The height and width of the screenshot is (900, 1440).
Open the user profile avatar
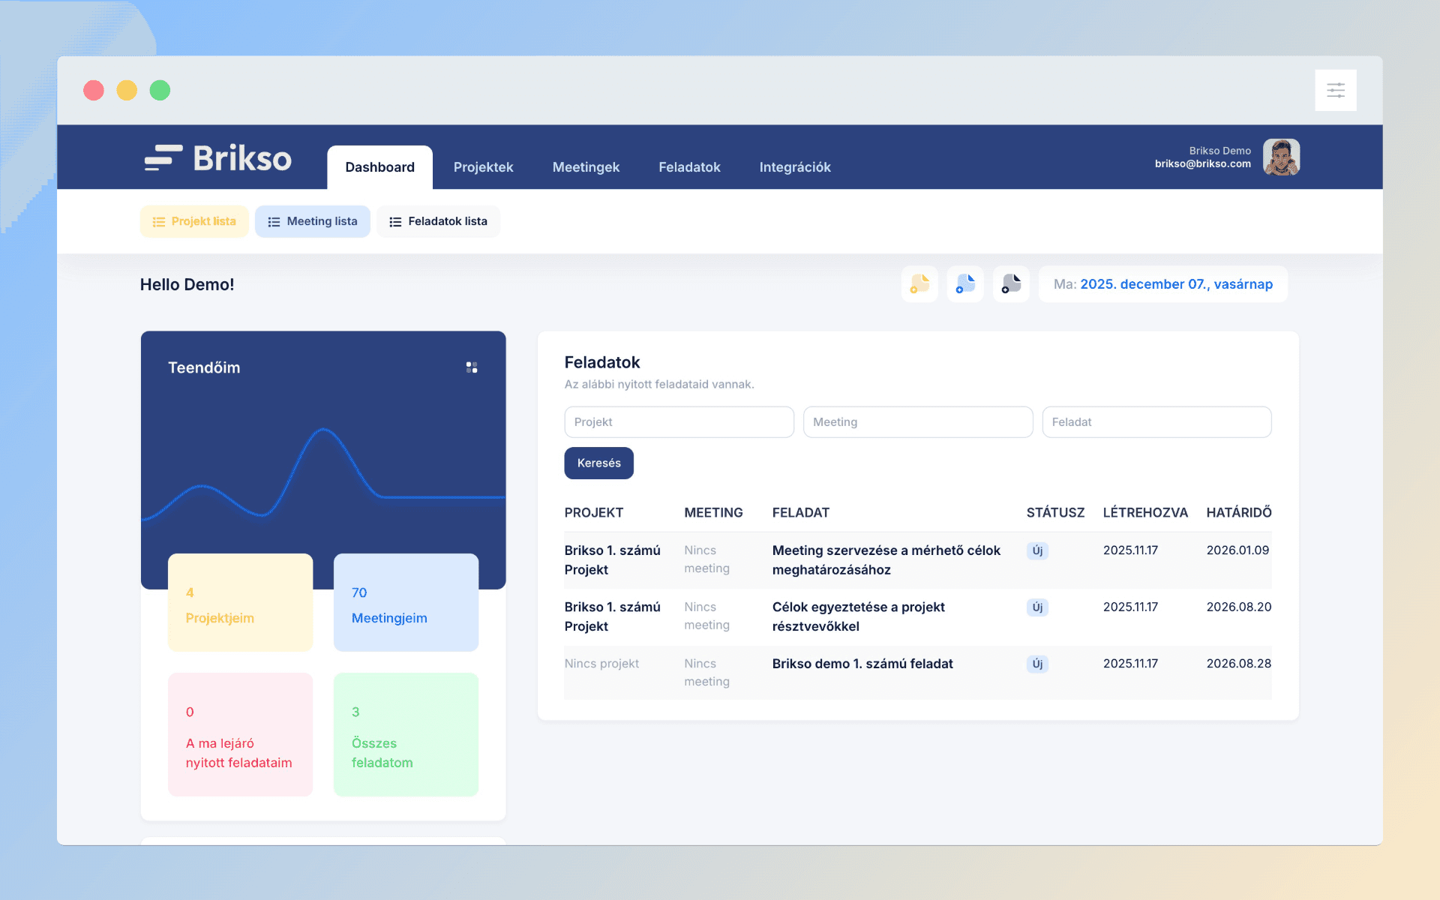coord(1281,157)
